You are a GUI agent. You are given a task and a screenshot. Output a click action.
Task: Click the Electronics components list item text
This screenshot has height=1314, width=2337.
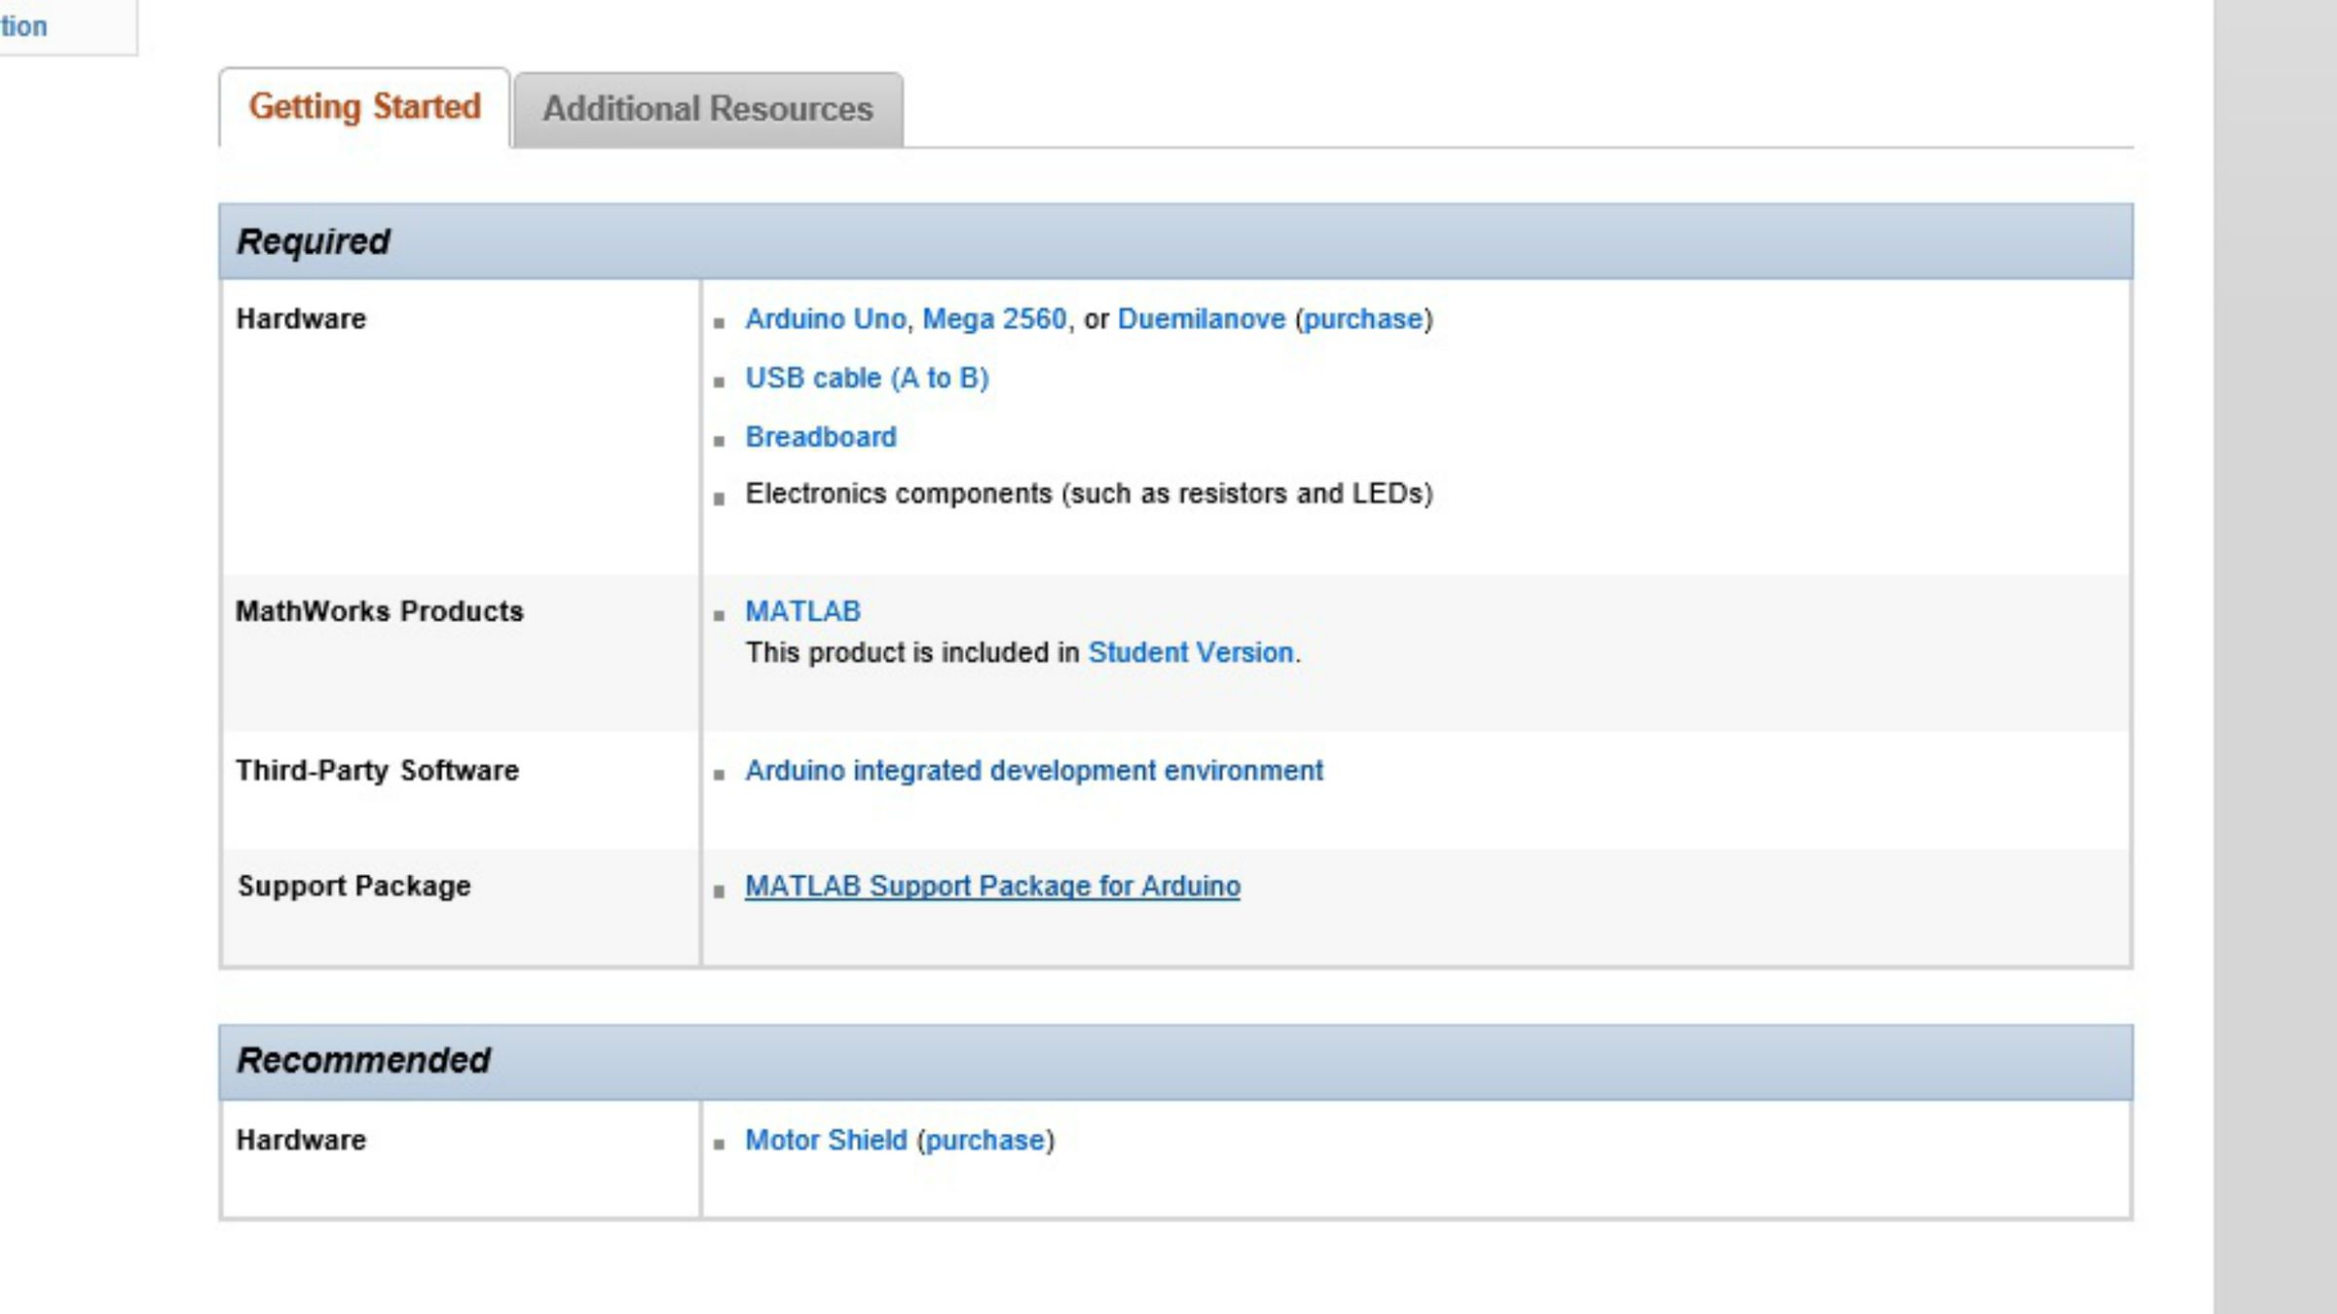pos(1088,494)
